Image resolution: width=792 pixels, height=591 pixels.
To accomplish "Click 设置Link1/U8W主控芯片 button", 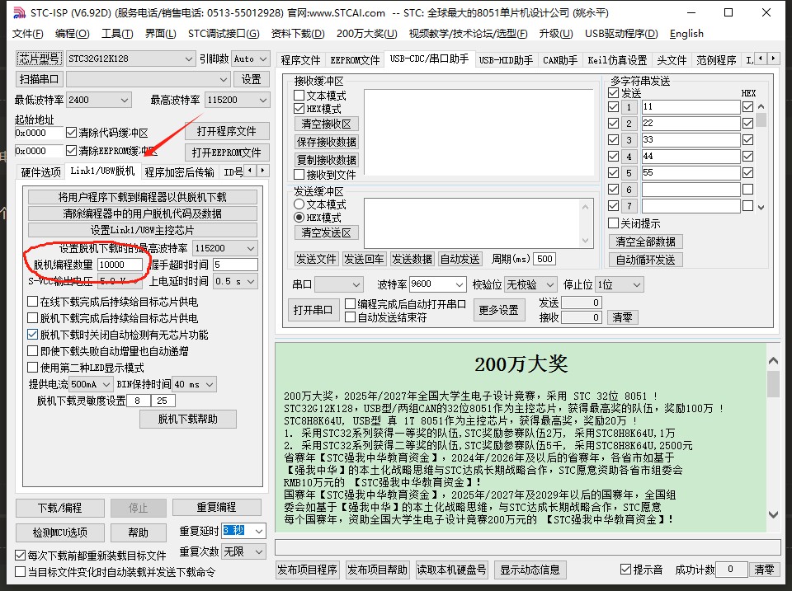I will click(143, 230).
